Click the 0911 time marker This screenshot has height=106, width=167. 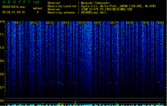[18, 23]
